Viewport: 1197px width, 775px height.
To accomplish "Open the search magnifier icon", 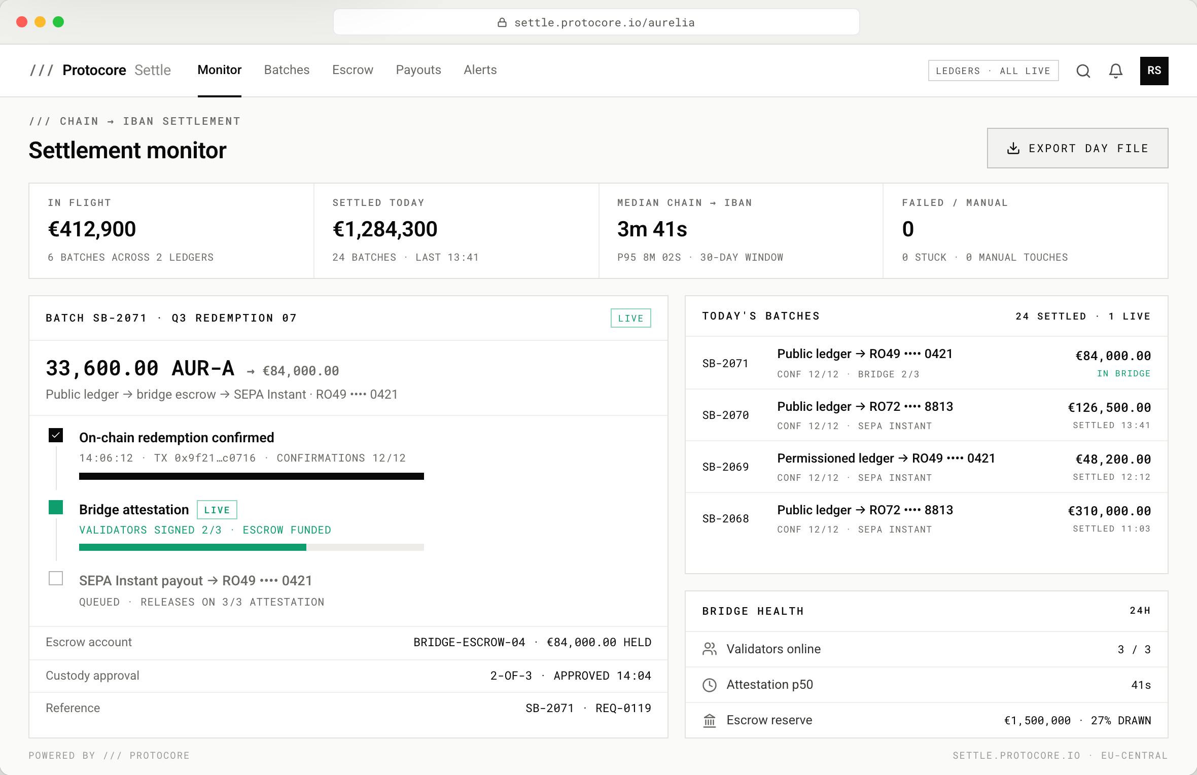I will (1083, 71).
